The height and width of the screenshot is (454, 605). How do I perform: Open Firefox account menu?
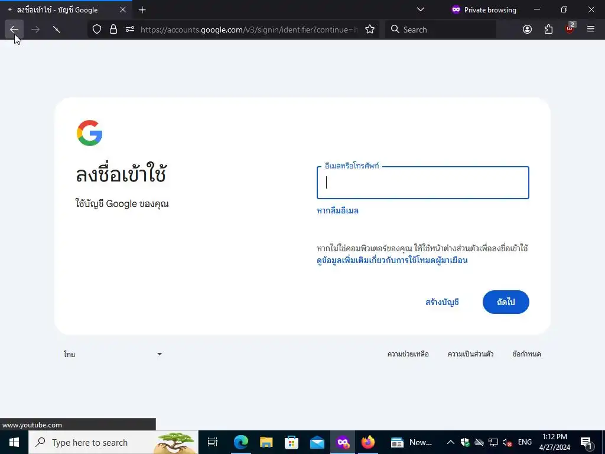click(527, 30)
